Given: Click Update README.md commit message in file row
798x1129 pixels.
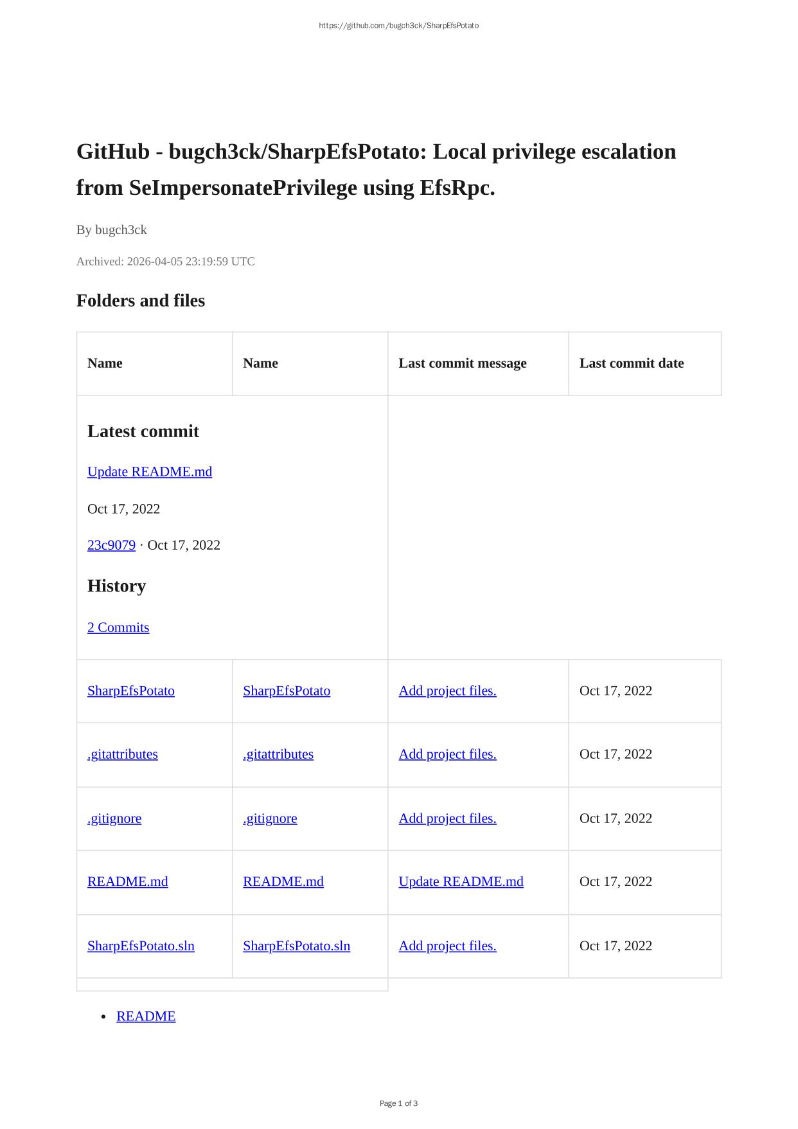Looking at the screenshot, I should click(461, 881).
